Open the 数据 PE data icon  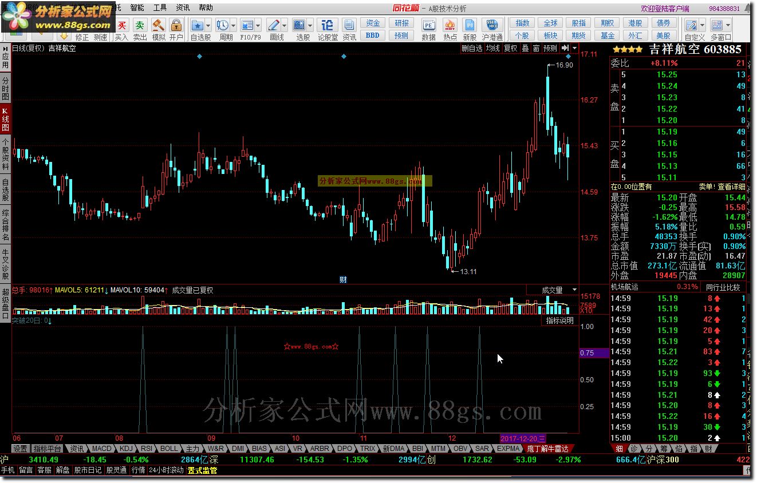428,25
